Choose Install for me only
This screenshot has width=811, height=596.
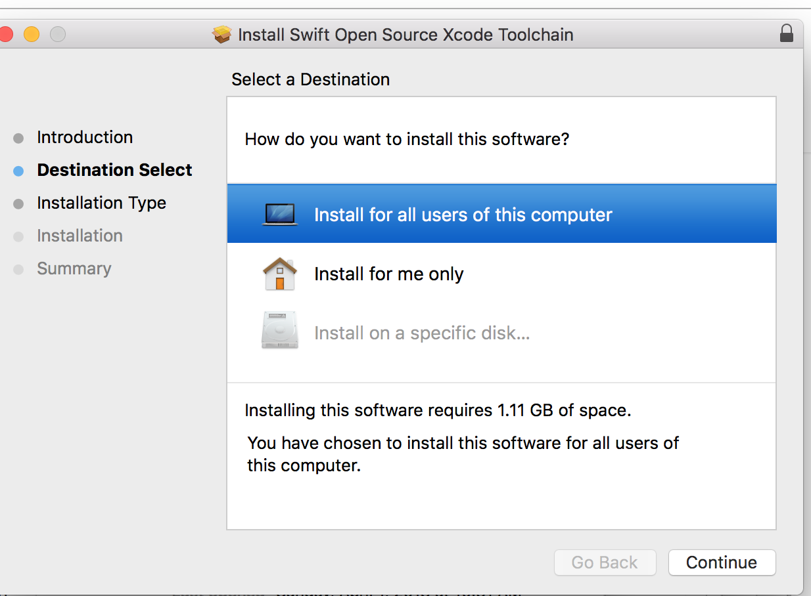501,274
